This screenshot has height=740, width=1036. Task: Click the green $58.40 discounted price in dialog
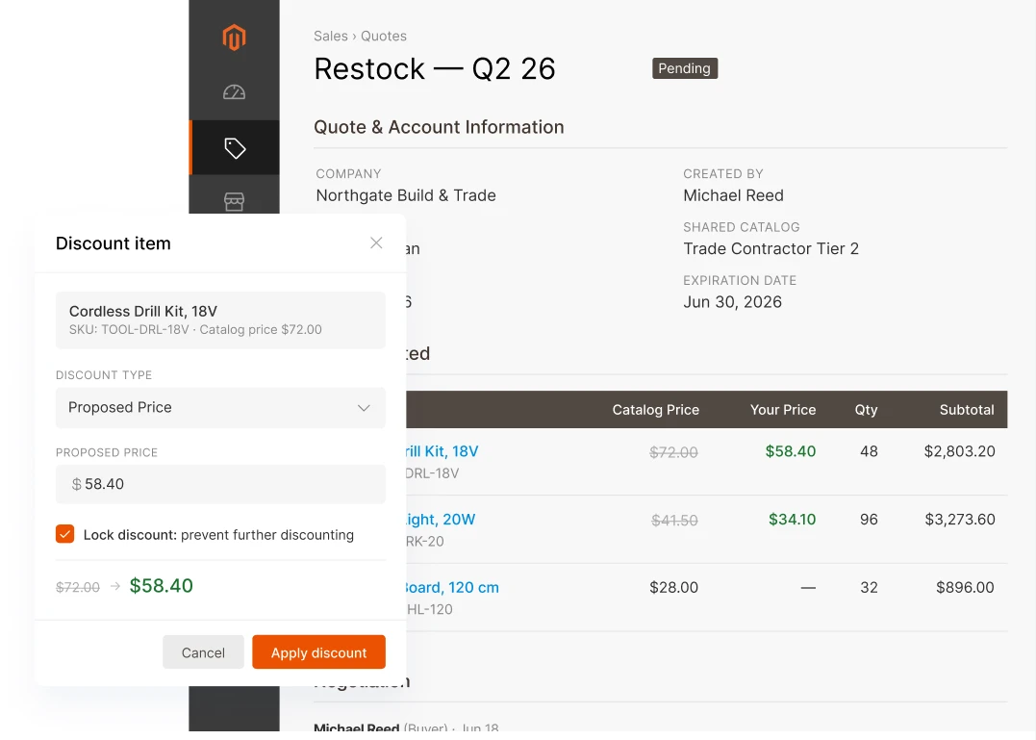pos(162,586)
